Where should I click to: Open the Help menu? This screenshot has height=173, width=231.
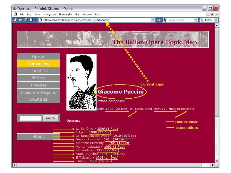pos(98,14)
